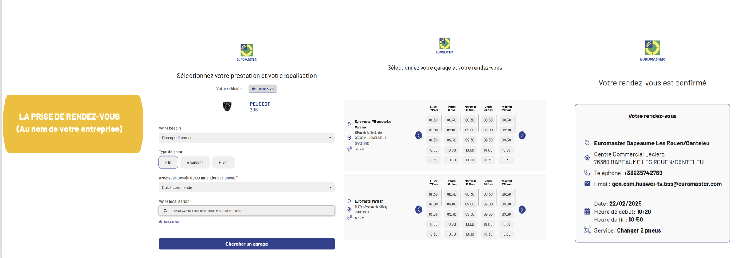
Task: Open the dropdown showing Oui, à commander
Action: (247, 187)
